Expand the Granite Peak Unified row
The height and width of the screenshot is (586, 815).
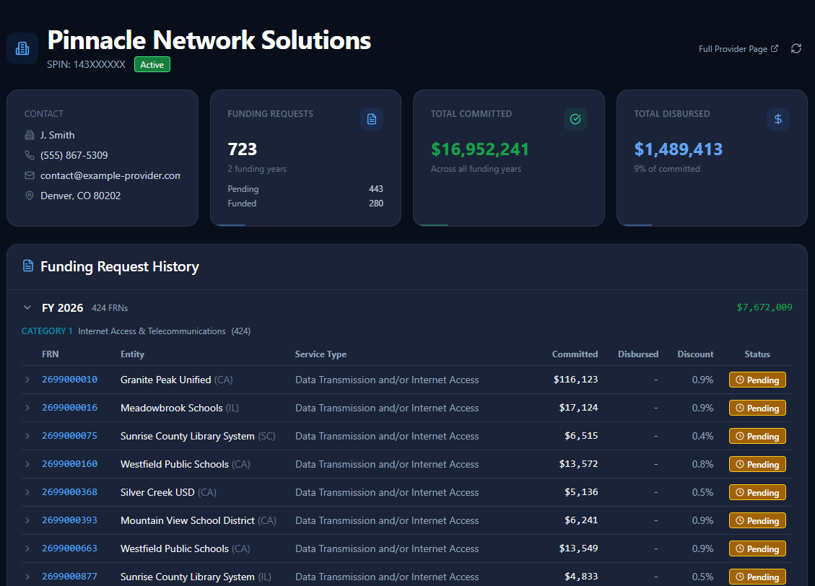[x=27, y=380]
